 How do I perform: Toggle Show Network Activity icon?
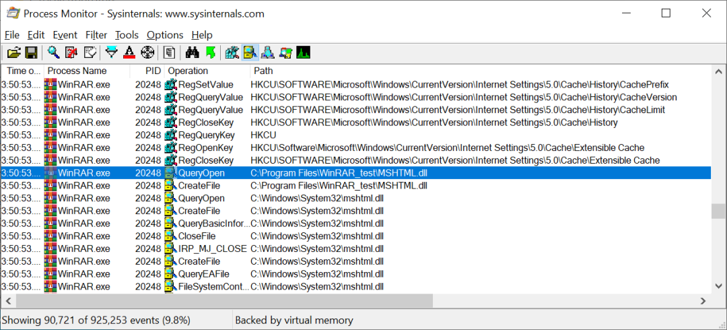pyautogui.click(x=267, y=53)
